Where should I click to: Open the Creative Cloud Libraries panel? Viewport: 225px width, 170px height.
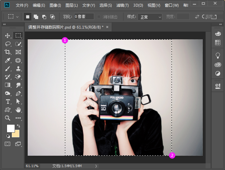[218, 64]
